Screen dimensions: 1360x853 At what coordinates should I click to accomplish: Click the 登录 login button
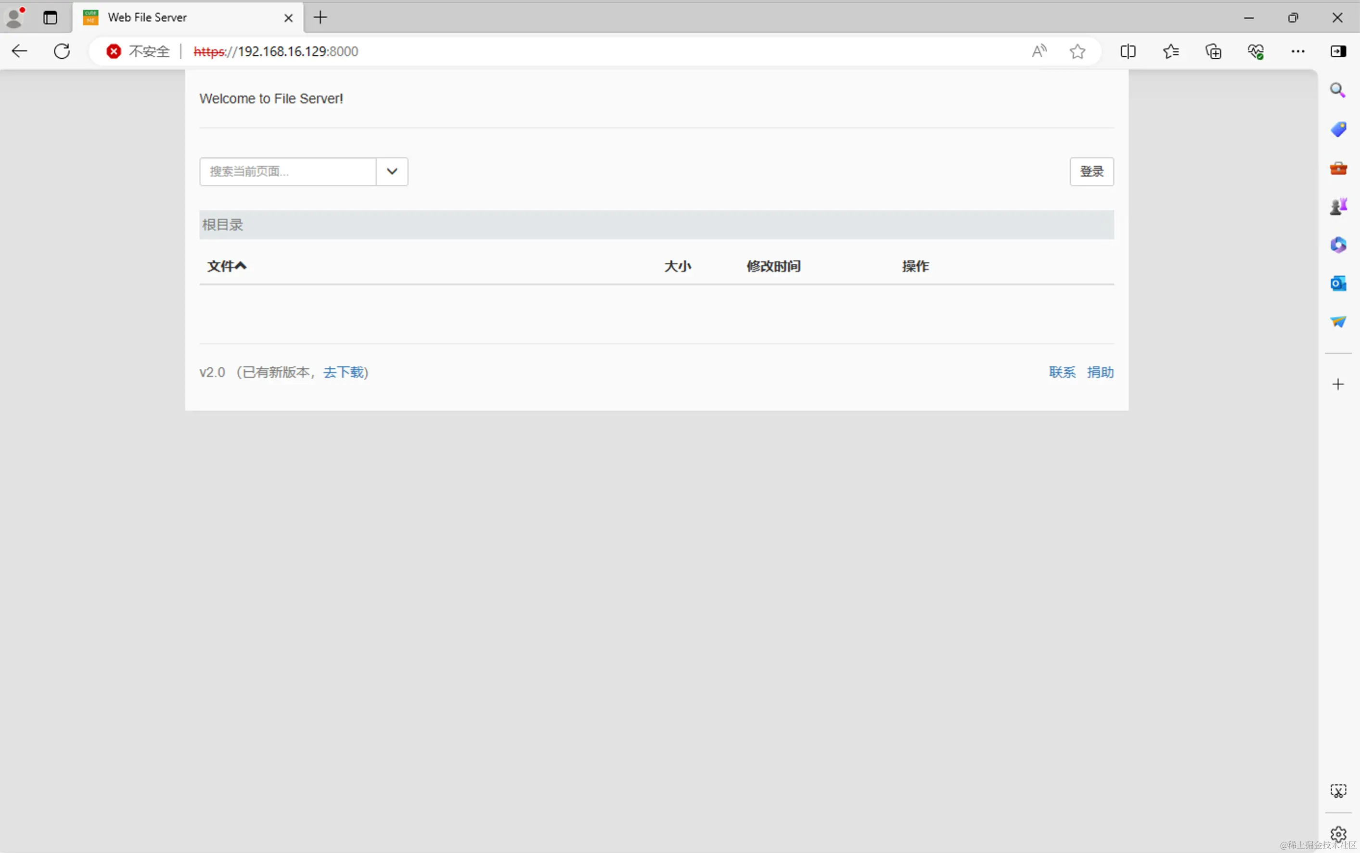[x=1091, y=171]
